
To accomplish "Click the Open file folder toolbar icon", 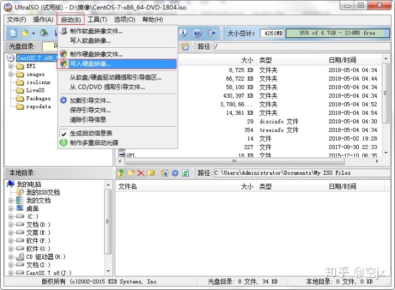I will (x=25, y=33).
